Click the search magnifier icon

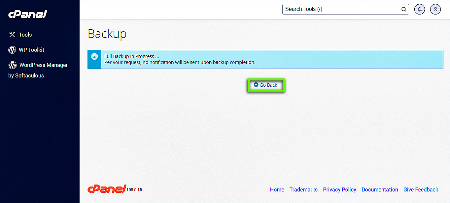pos(403,9)
